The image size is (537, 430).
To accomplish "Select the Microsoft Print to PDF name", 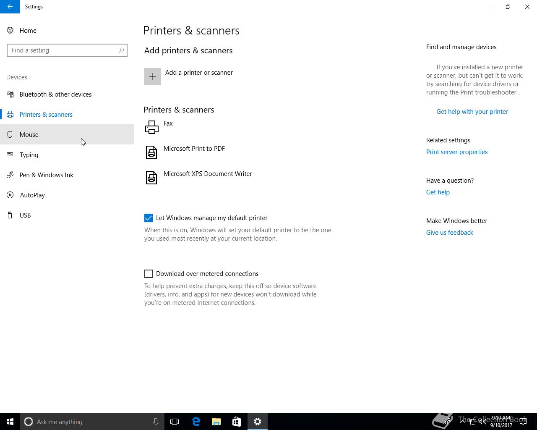I will pos(194,149).
